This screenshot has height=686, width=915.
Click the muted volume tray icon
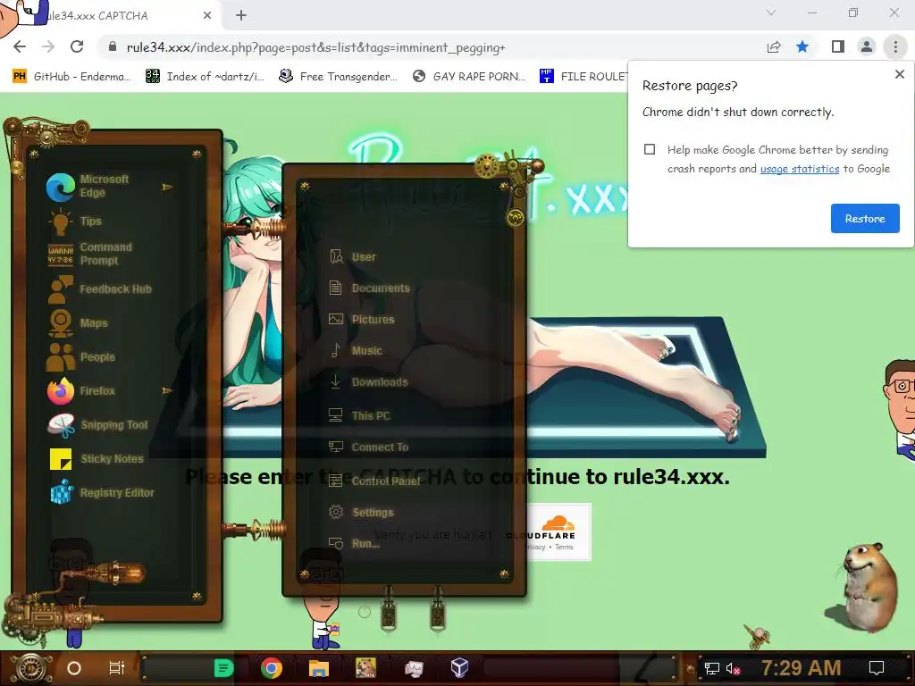click(733, 668)
